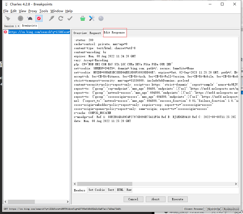Click the ':status: 200' header line
Viewport: 243px width, 214px height.
point(84,40)
